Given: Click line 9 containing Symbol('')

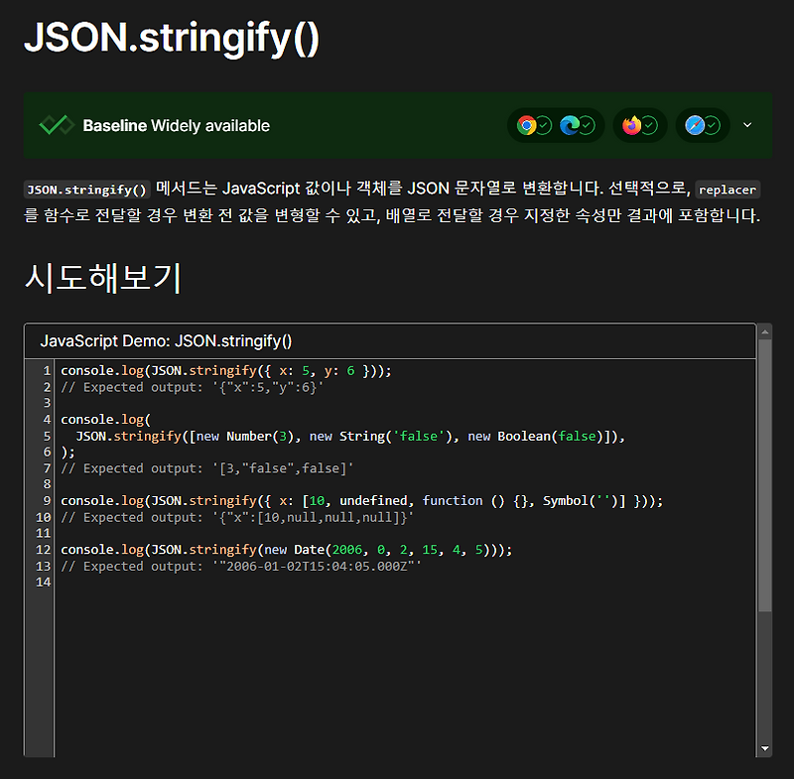Looking at the screenshot, I should 361,500.
